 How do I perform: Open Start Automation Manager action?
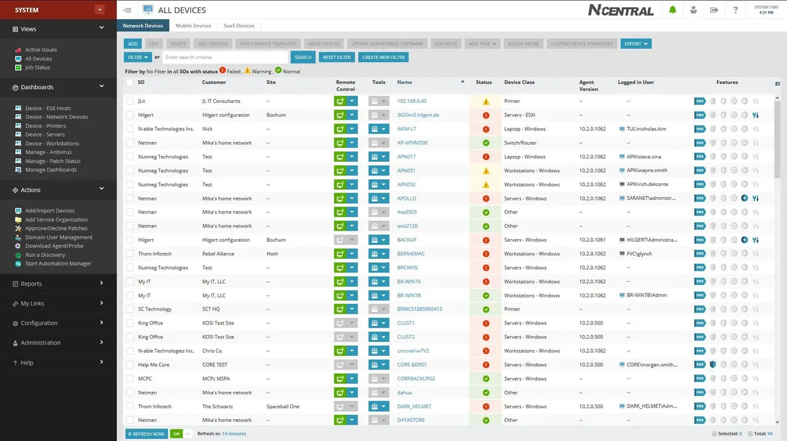[x=58, y=263]
